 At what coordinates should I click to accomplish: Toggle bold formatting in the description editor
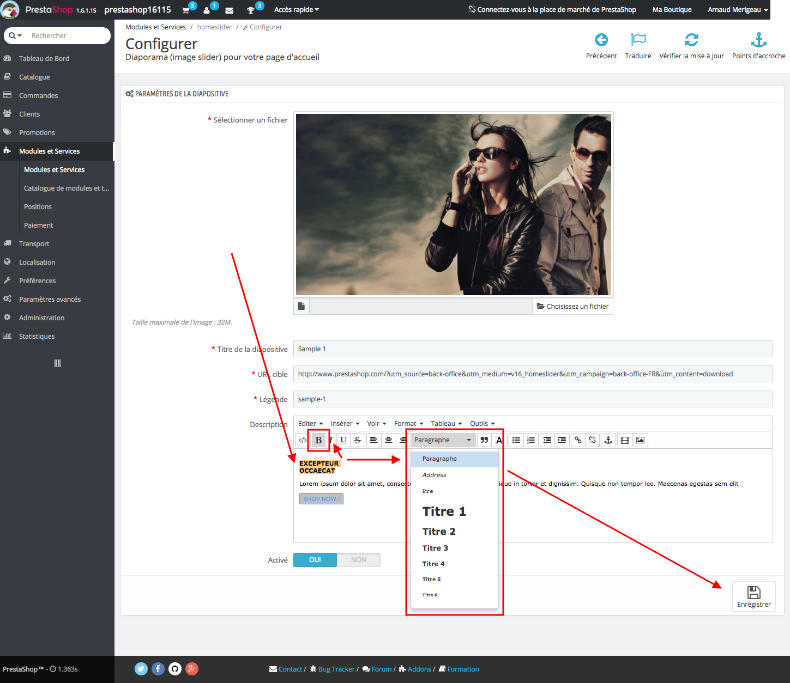pos(318,440)
